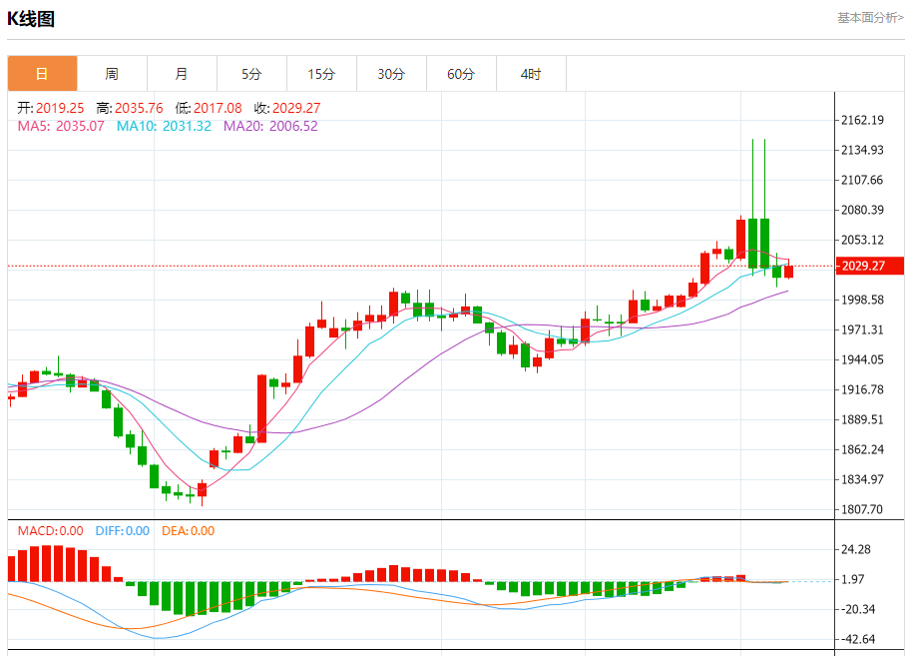Open the 4时 interval tab
912x656 pixels.
[x=531, y=74]
